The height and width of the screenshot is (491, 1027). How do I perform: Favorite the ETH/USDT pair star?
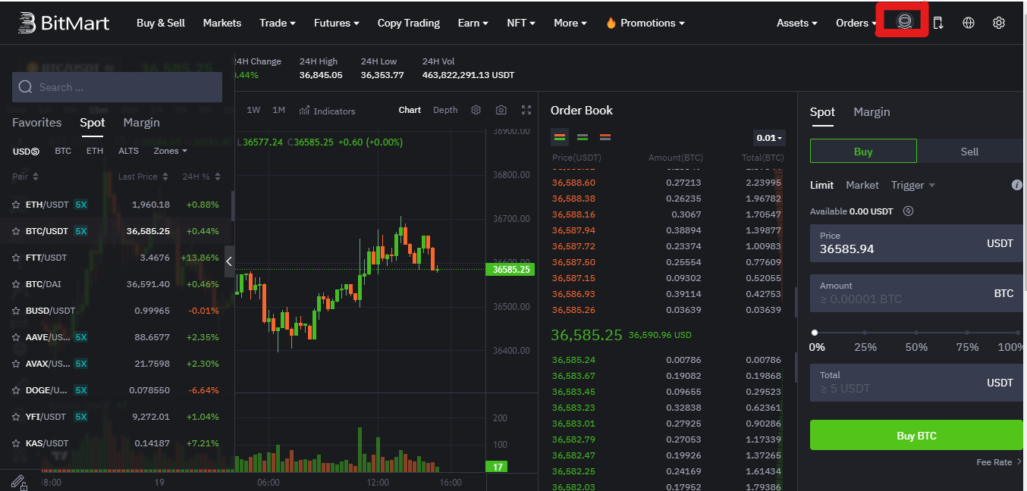(16, 205)
